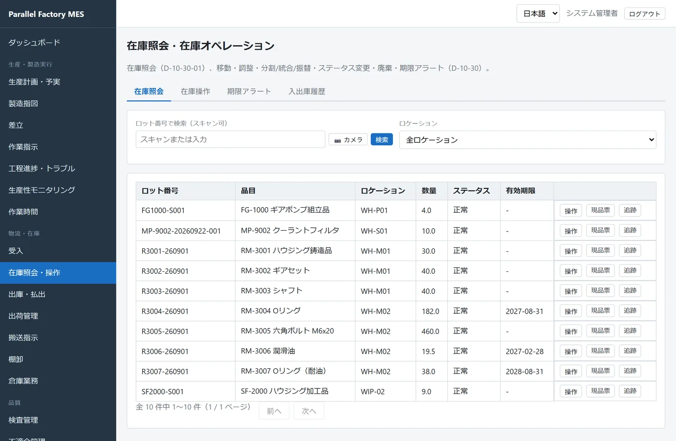The width and height of the screenshot is (676, 441).
Task: Focus the lot number search field
Action: (230, 139)
